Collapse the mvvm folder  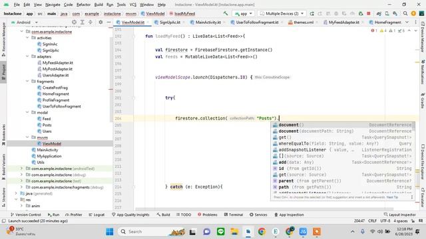point(27,137)
